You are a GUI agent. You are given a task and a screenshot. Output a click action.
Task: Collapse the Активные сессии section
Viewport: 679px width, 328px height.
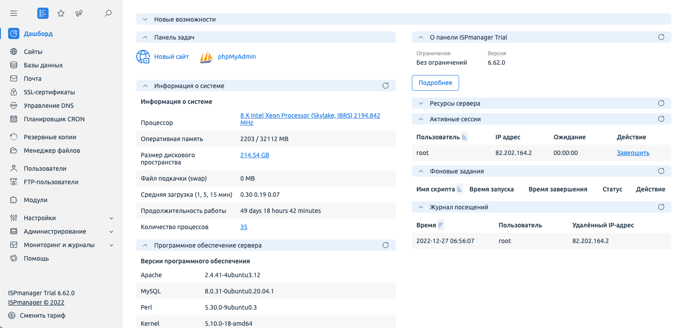click(420, 119)
